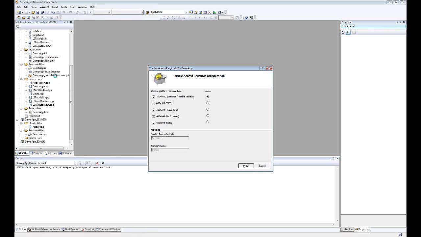This screenshot has height=237, width=421.
Task: Collapse the DemoApp_1024x600 project node
Action: [x=17, y=119]
